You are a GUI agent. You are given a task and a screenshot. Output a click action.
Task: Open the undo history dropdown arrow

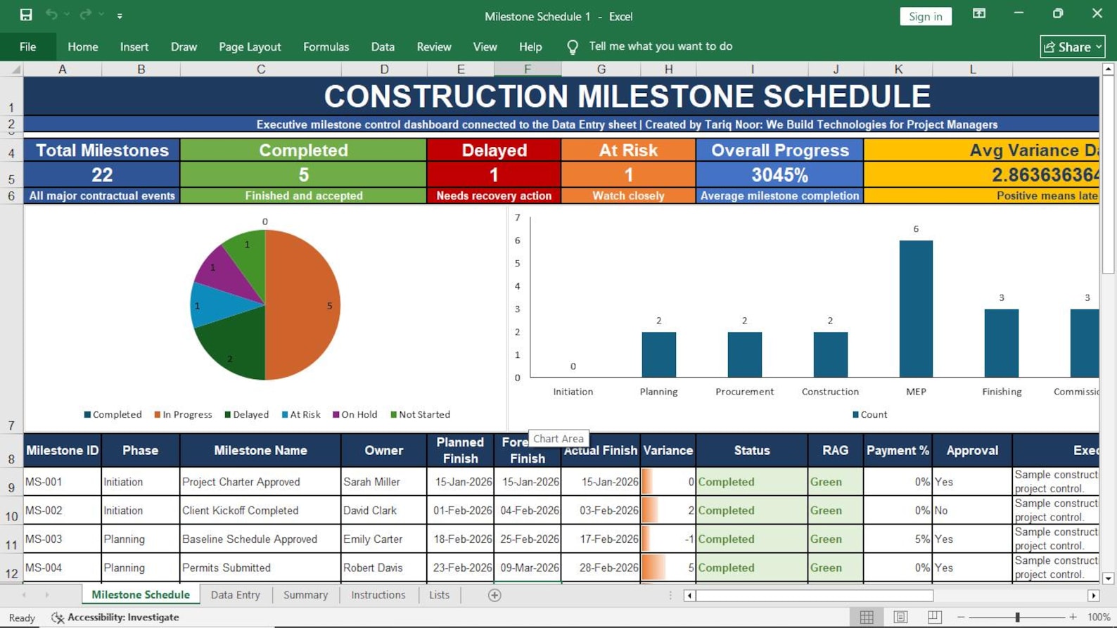68,15
